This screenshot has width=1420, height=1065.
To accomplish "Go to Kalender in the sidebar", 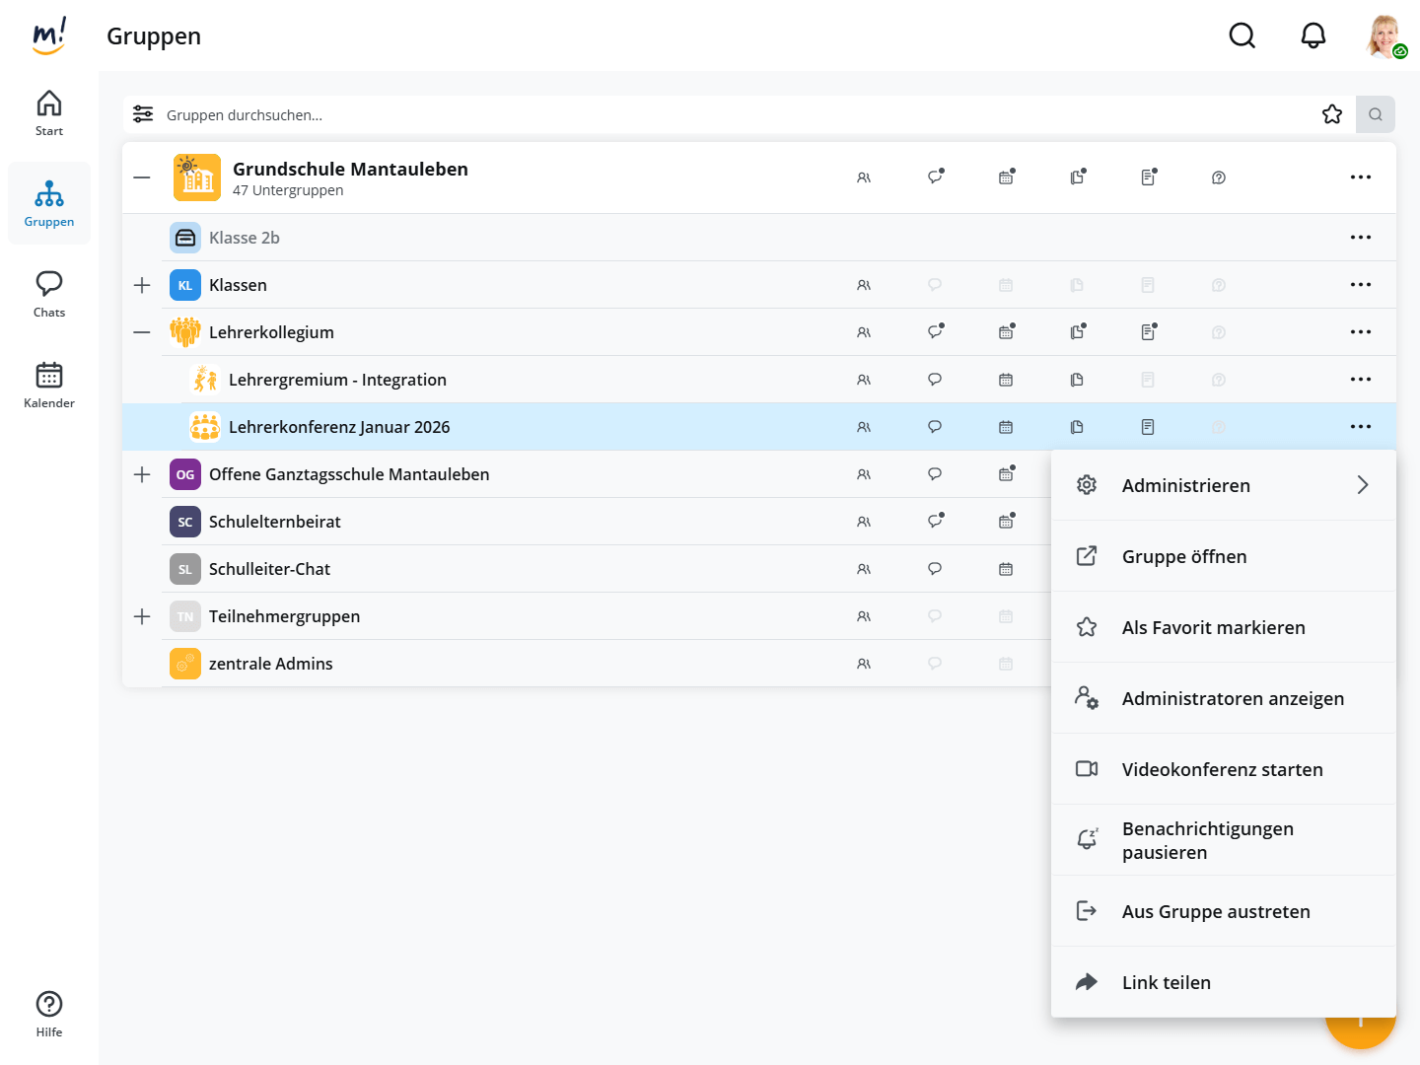I will coord(49,385).
